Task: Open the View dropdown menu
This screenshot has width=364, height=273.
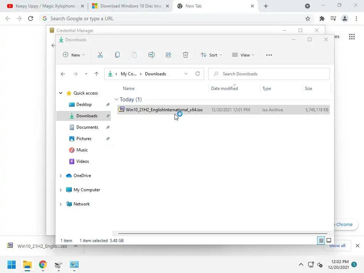Action: click(243, 55)
